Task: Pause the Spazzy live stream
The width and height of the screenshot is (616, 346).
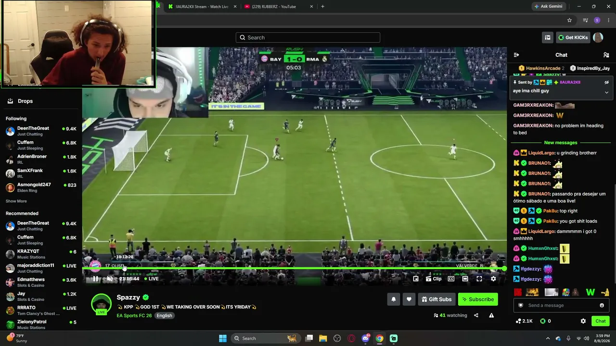Action: (x=95, y=279)
